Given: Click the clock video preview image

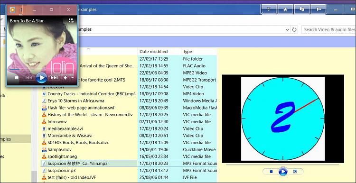Looking at the screenshot, I should click(x=283, y=119).
